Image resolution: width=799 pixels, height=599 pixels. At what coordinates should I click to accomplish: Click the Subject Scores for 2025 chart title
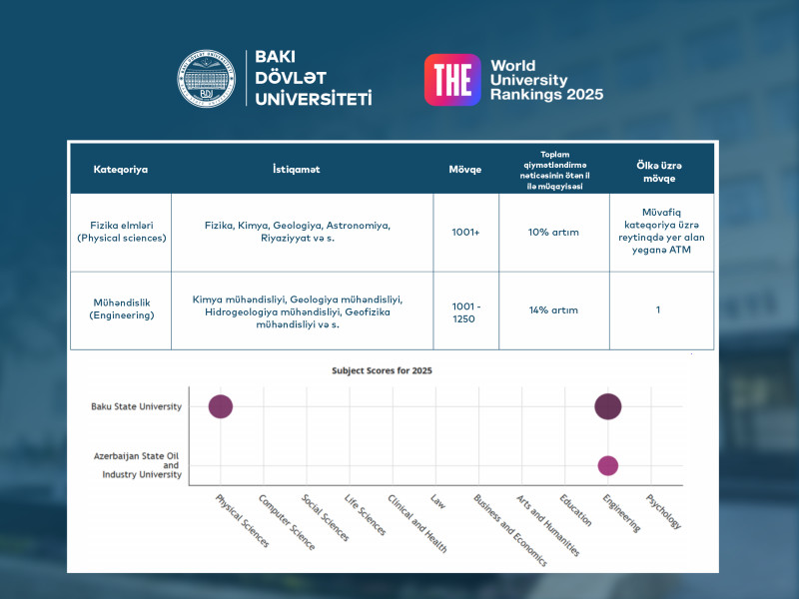pyautogui.click(x=382, y=370)
